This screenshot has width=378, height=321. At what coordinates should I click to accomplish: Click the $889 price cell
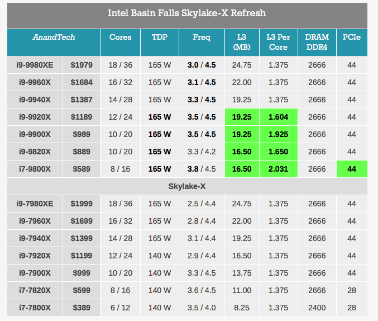click(82, 152)
